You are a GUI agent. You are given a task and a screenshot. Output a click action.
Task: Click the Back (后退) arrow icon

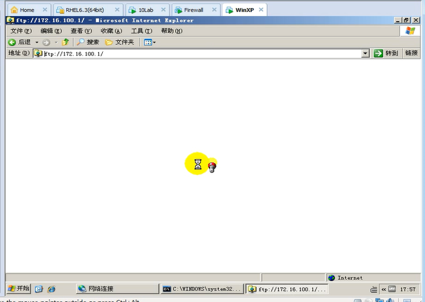(12, 42)
